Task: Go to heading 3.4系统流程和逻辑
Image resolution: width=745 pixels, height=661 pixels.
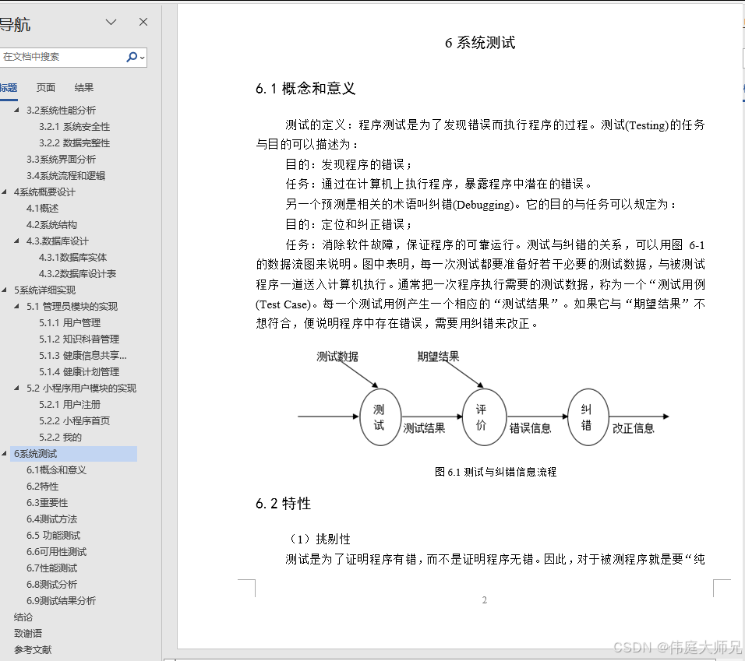Action: click(x=65, y=176)
